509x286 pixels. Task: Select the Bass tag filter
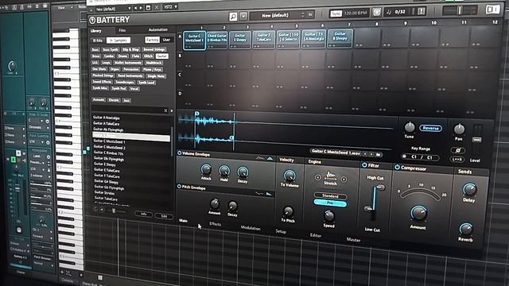point(95,49)
